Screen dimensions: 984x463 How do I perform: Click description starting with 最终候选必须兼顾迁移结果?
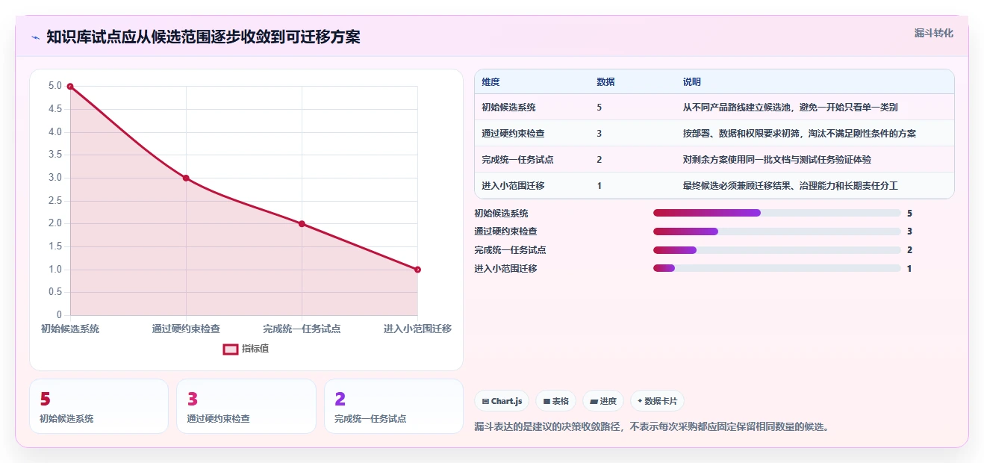tap(790, 186)
